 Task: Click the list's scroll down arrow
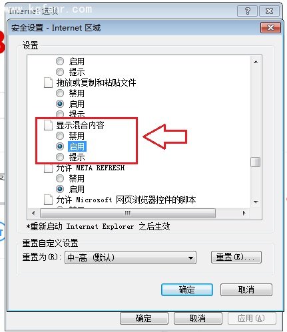256,202
